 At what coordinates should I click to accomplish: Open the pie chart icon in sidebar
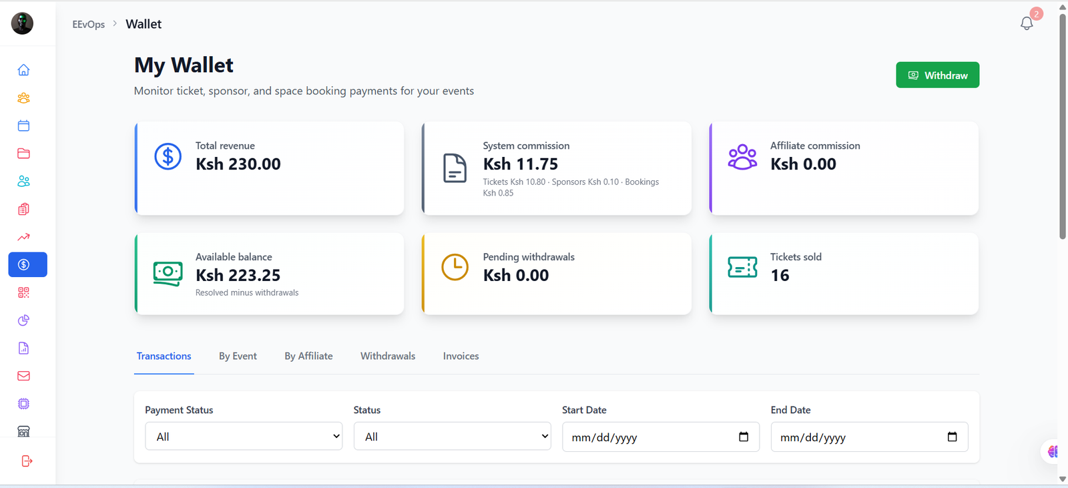click(23, 320)
